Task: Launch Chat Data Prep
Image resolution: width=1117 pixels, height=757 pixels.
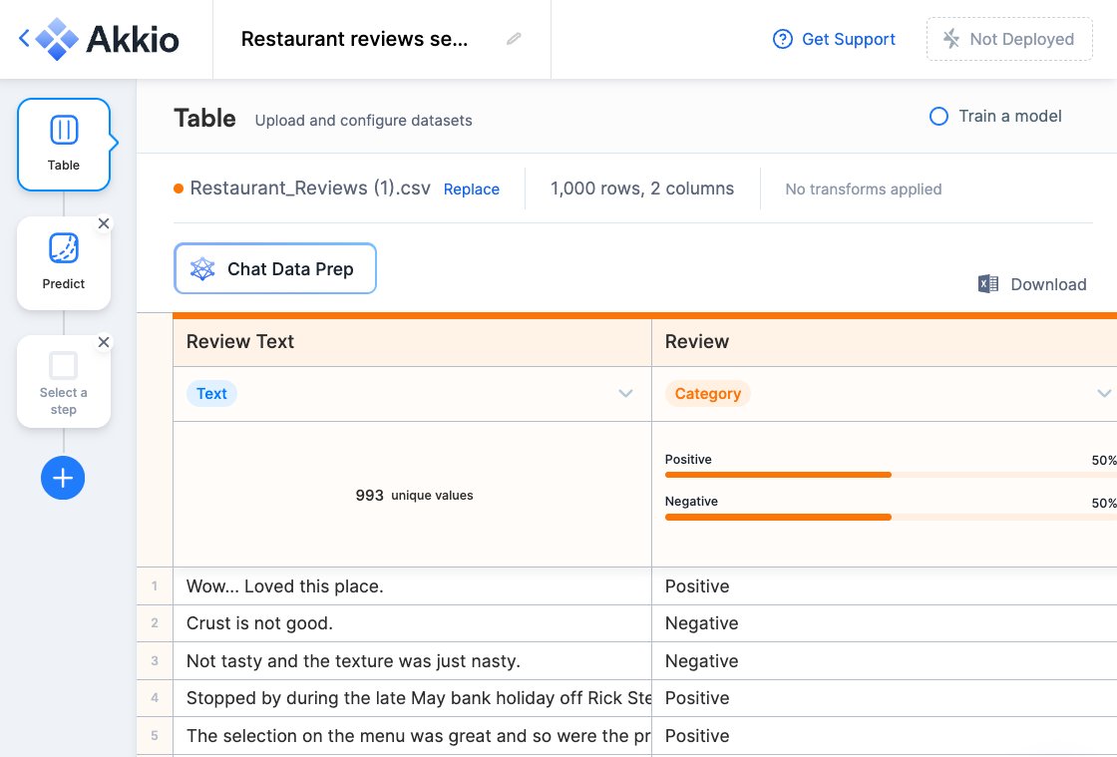Action: click(274, 268)
